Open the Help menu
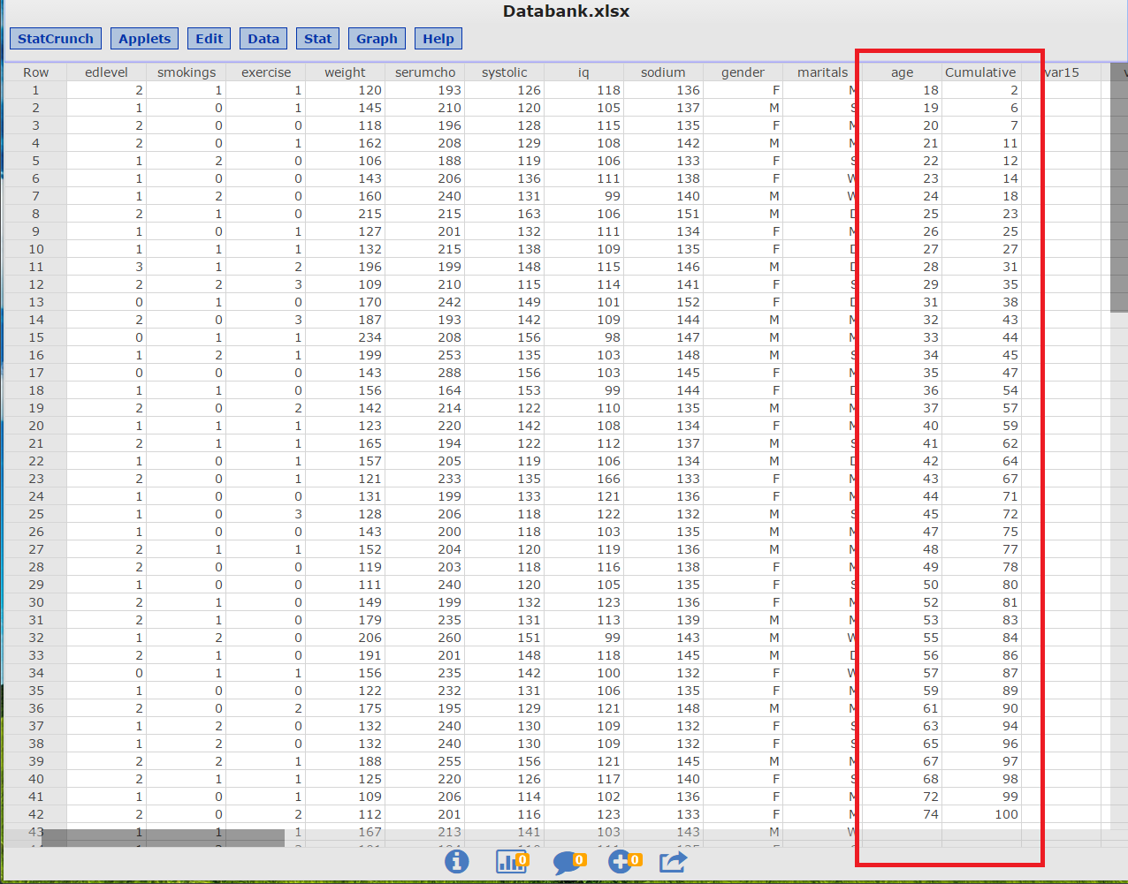1128x884 pixels. coord(438,39)
